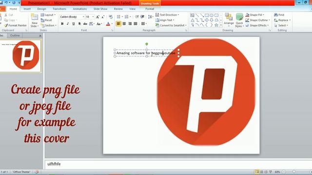Click the Reset slide button
The width and height of the screenshot is (312, 175).
tap(46, 20)
